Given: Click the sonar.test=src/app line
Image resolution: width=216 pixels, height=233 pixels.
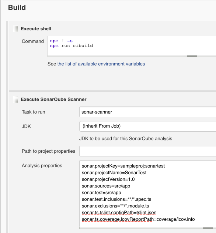Looking at the screenshot, I should pyautogui.click(x=101, y=193).
